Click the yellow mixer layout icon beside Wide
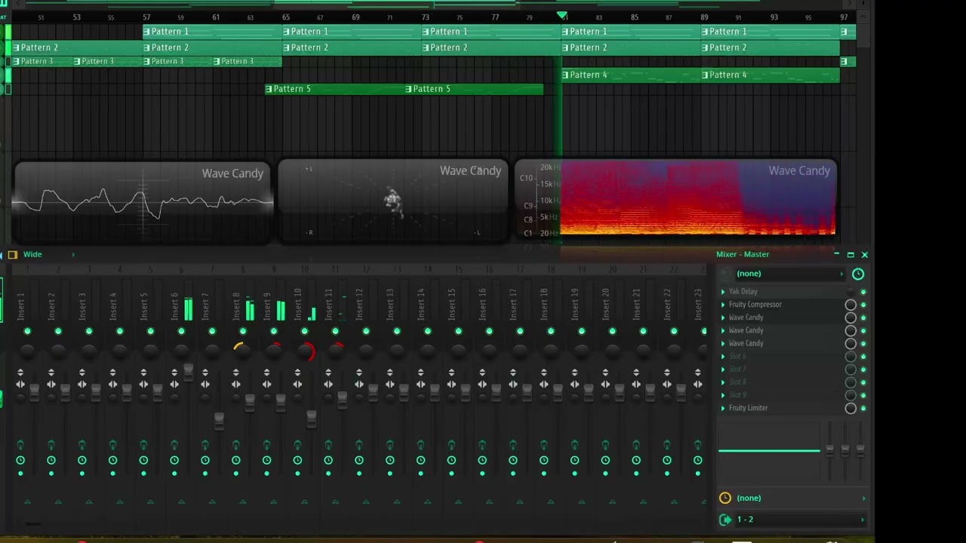 click(x=12, y=255)
